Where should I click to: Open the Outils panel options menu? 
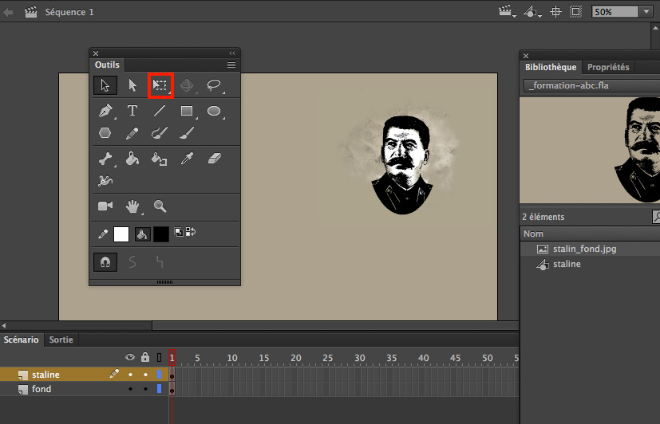pyautogui.click(x=231, y=65)
